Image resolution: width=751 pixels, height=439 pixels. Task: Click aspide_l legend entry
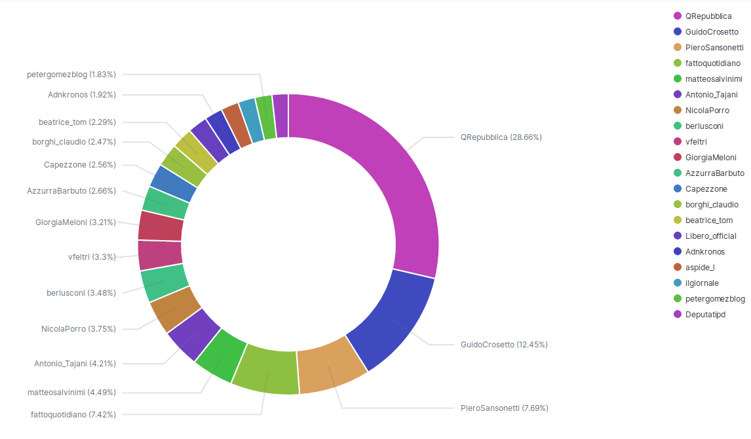pyautogui.click(x=699, y=268)
